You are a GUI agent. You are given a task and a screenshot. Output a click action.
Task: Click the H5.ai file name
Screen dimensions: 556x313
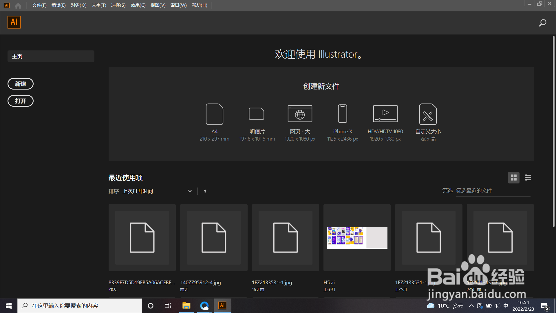tap(329, 282)
